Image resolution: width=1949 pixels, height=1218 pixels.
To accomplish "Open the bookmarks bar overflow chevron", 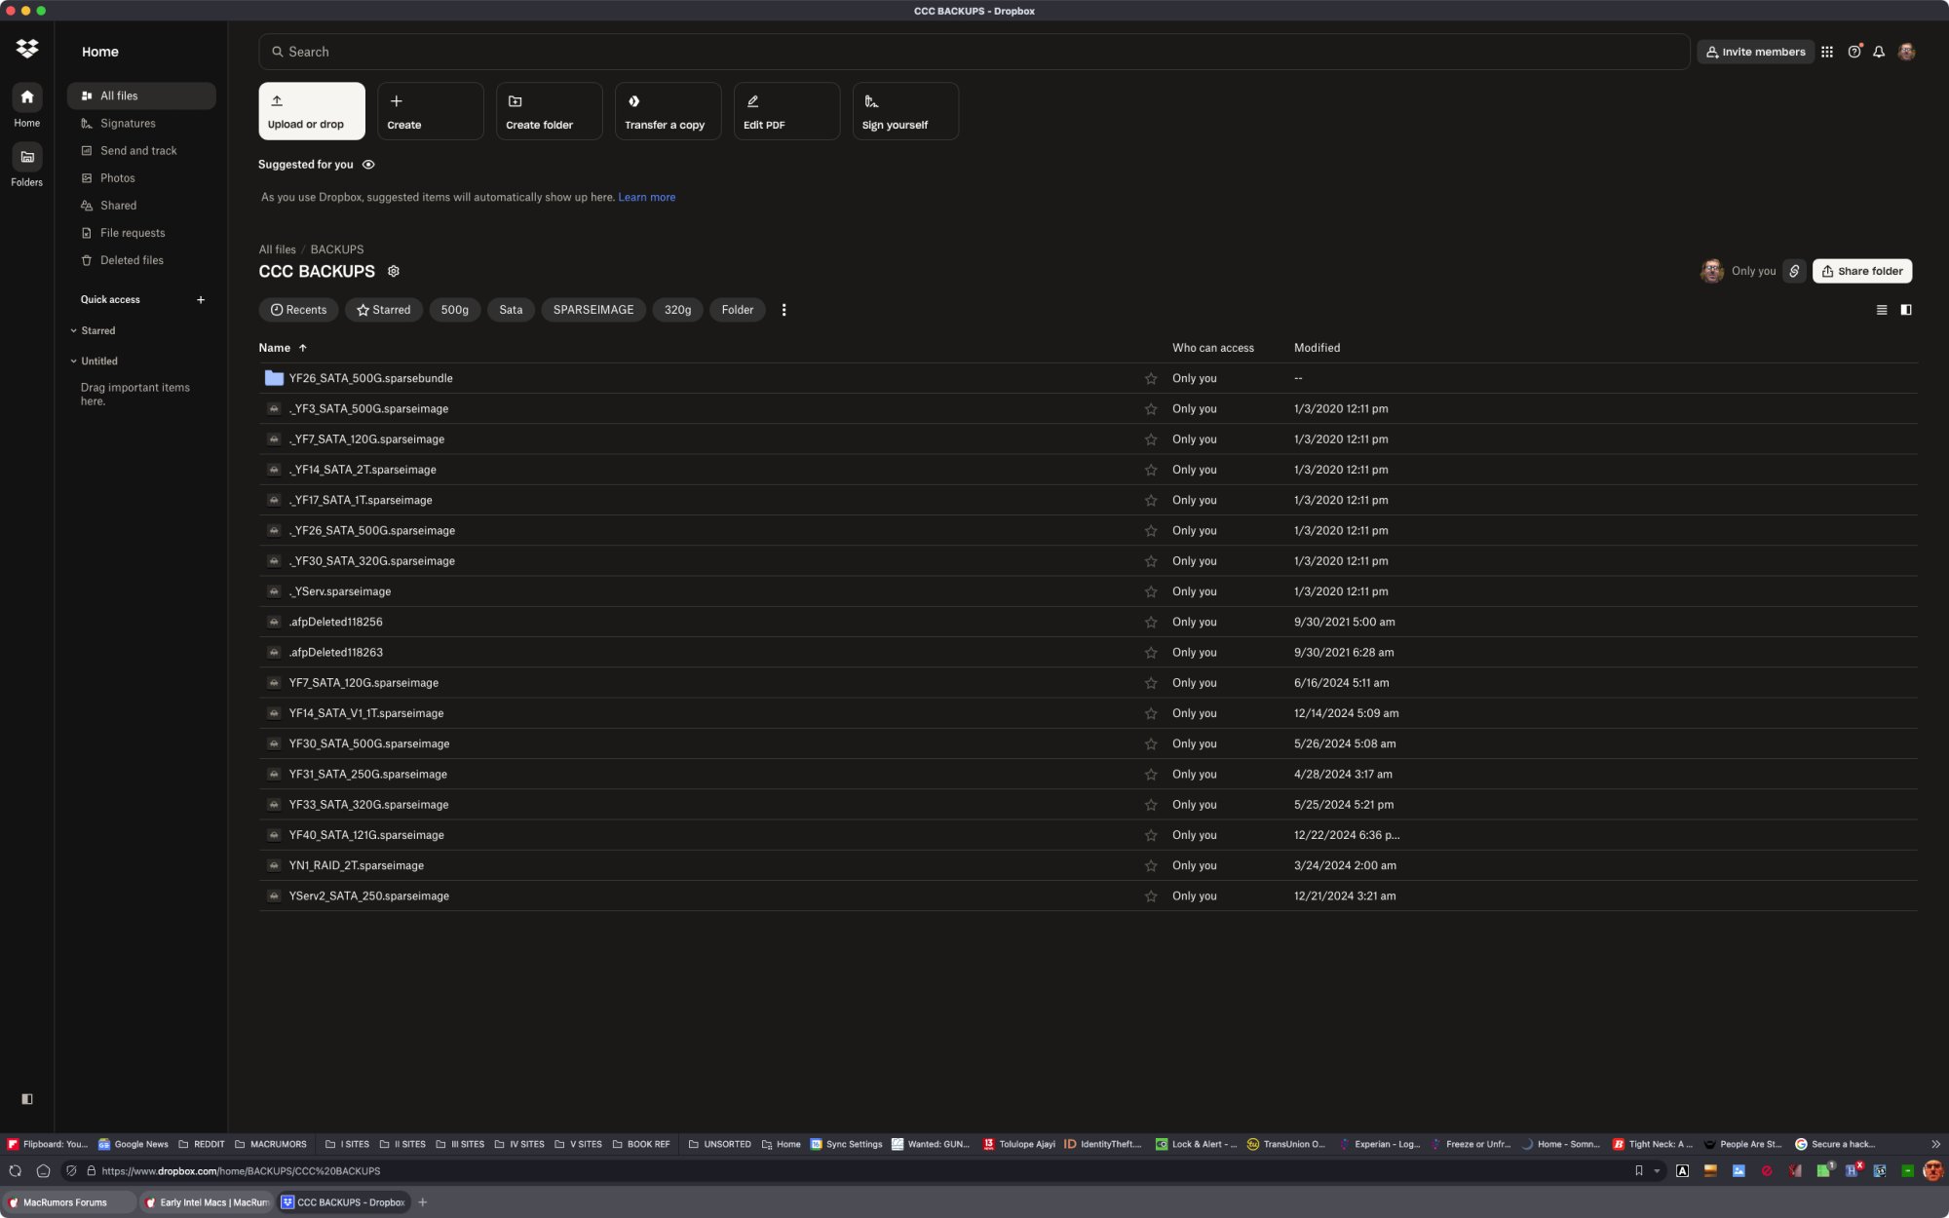I will click(1935, 1144).
